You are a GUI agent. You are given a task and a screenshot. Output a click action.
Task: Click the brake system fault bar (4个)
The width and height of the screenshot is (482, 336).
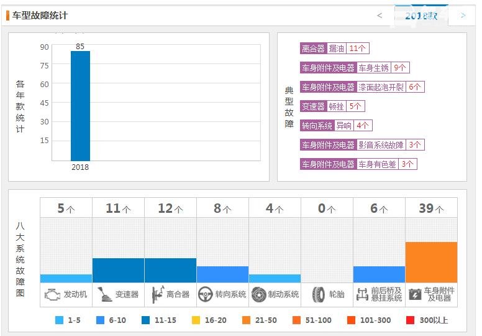275,278
